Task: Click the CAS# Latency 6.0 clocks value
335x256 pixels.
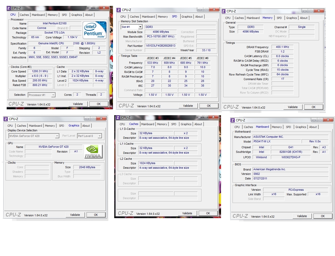Action: [x=282, y=56]
